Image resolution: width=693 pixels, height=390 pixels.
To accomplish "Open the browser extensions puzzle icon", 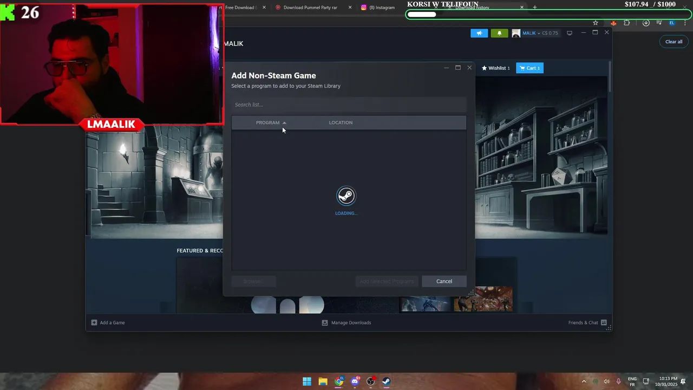I will click(627, 23).
